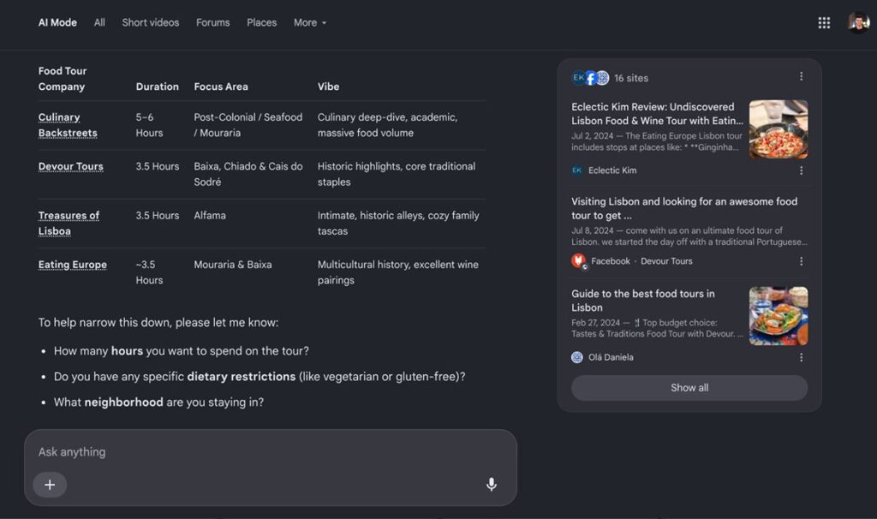Screen dimensions: 877x519
Task: Click the 5–6 Hours duration cell
Action: click(149, 125)
